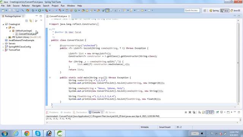
Task: Click Internet Explorer taskbar icon
Action: [x=16, y=133]
